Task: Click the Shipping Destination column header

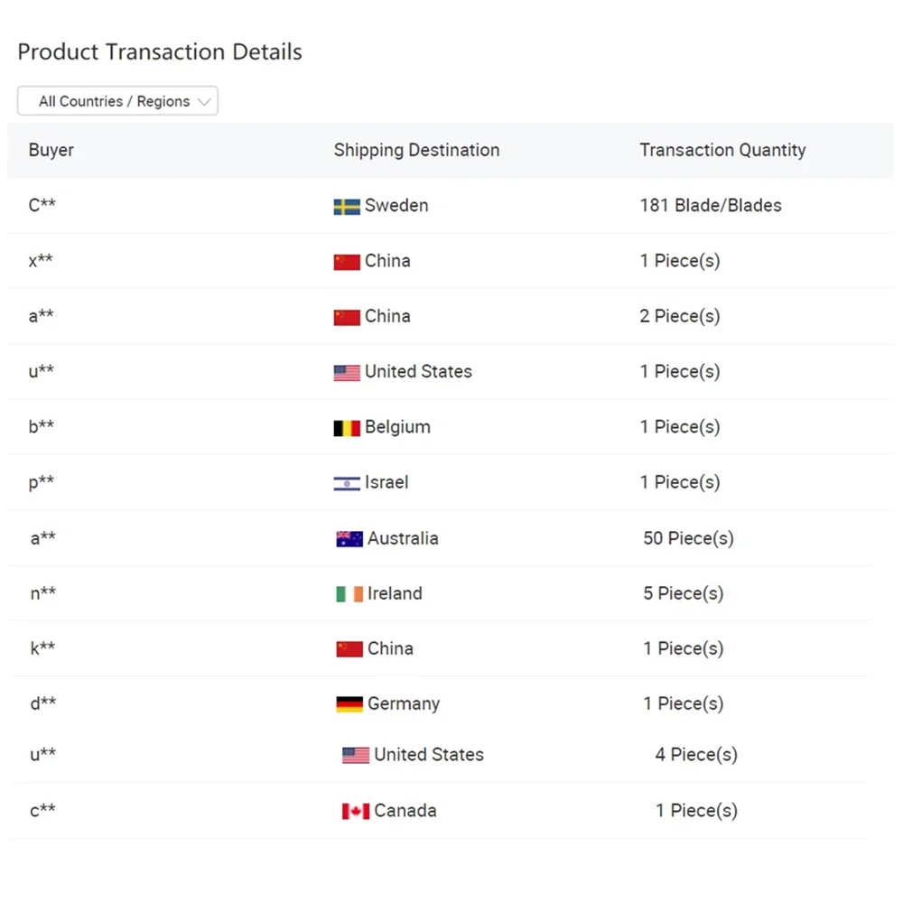Action: (x=416, y=150)
